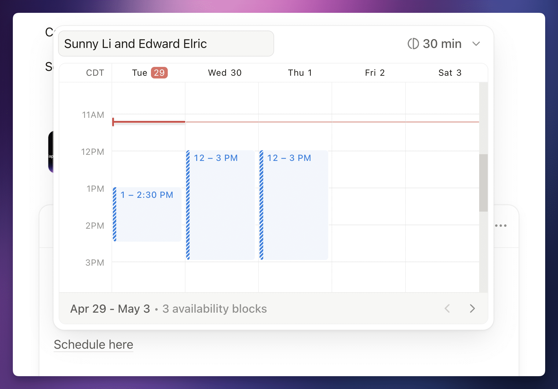Viewport: 558px width, 389px height.
Task: Click the CDT timezone label
Action: click(x=95, y=73)
